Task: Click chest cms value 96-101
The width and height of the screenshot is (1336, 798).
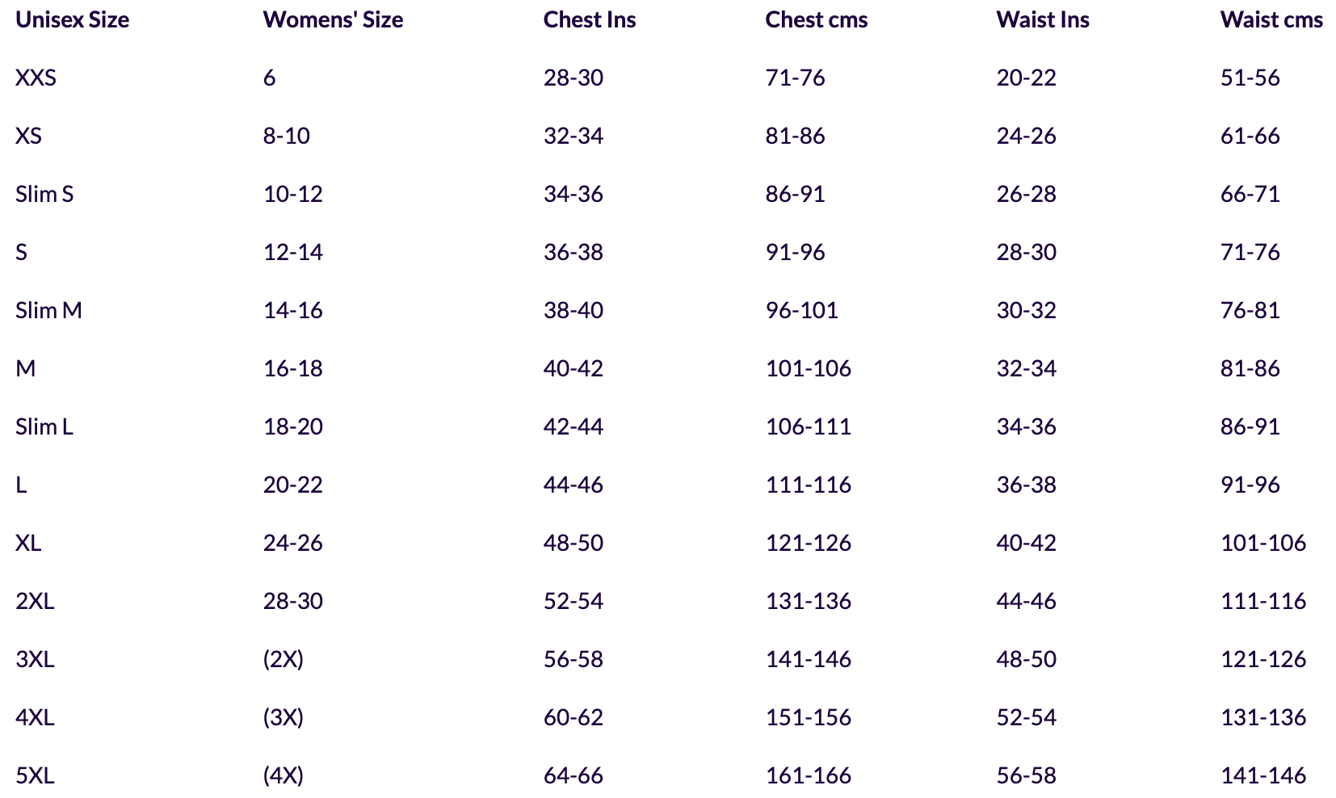Action: [801, 310]
